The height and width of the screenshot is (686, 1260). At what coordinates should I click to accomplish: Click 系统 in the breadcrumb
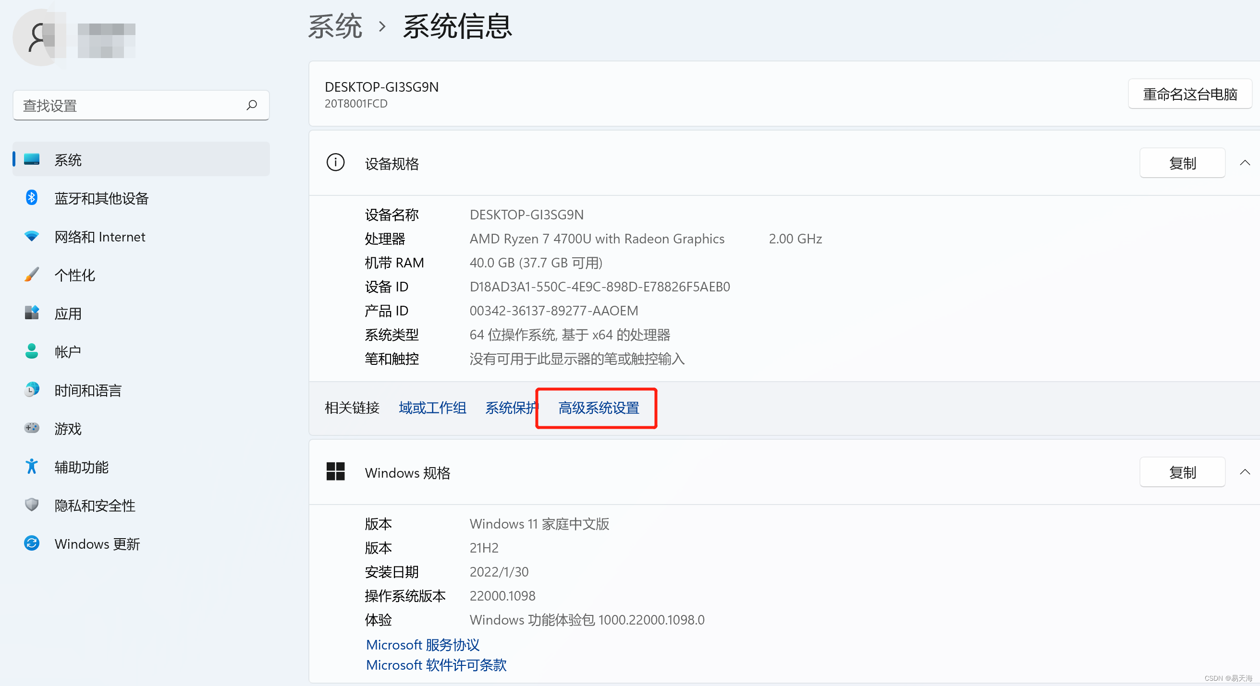[335, 26]
